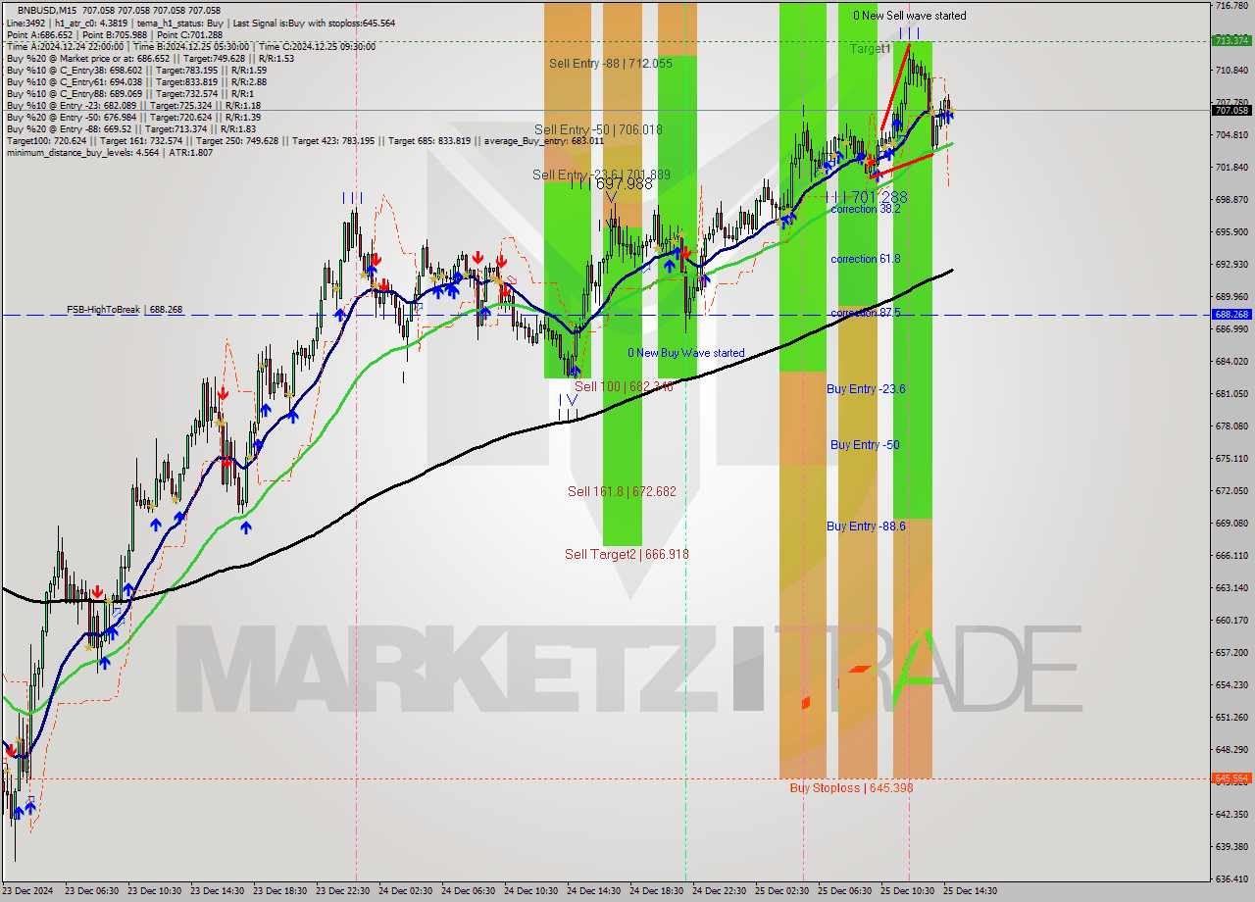The width and height of the screenshot is (1255, 902).
Task: Select the 675.110 price axis value
Action: click(x=1231, y=458)
